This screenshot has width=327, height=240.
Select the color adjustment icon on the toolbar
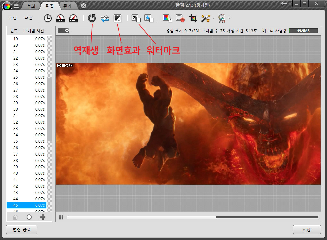(168, 19)
